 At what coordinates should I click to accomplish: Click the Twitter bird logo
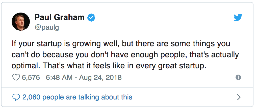click(x=238, y=18)
